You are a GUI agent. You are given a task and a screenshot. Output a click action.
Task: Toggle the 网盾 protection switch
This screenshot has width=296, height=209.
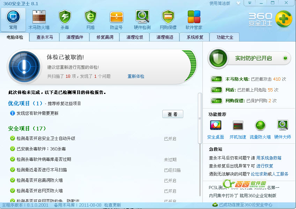tap(216, 90)
